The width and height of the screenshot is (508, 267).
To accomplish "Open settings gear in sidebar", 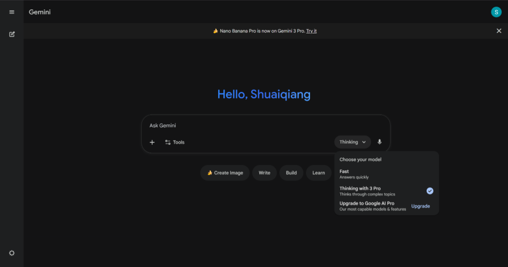I will coord(12,253).
